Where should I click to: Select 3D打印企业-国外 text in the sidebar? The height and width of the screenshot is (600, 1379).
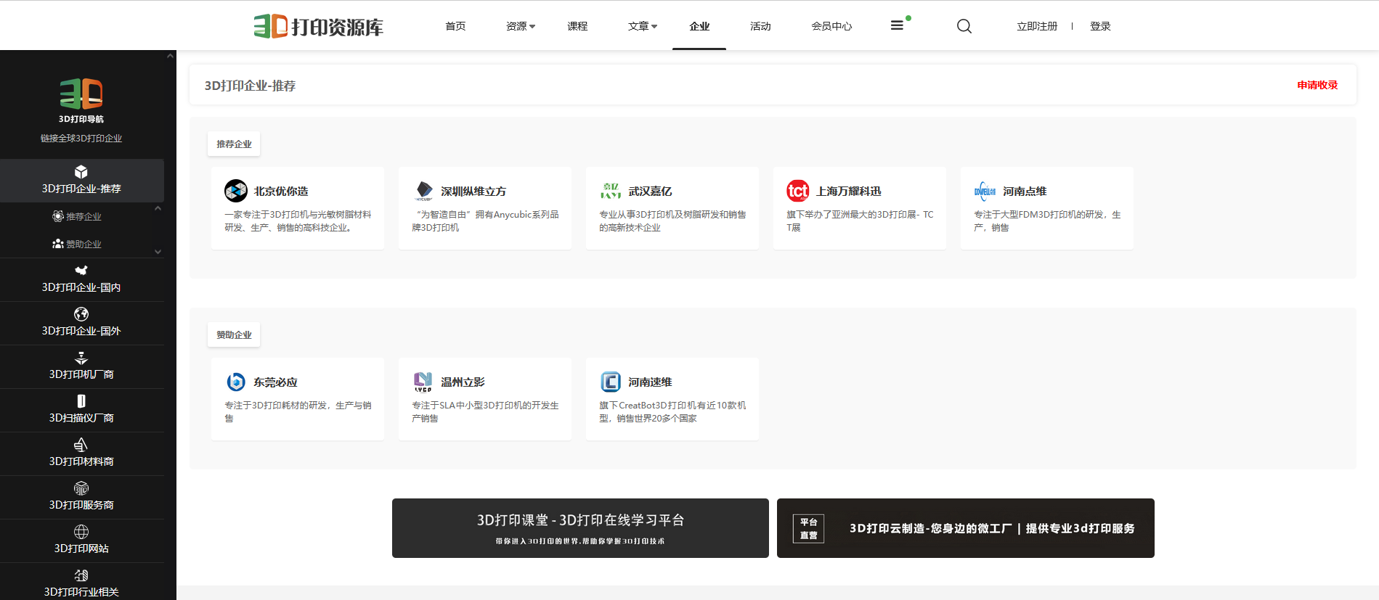coord(81,331)
